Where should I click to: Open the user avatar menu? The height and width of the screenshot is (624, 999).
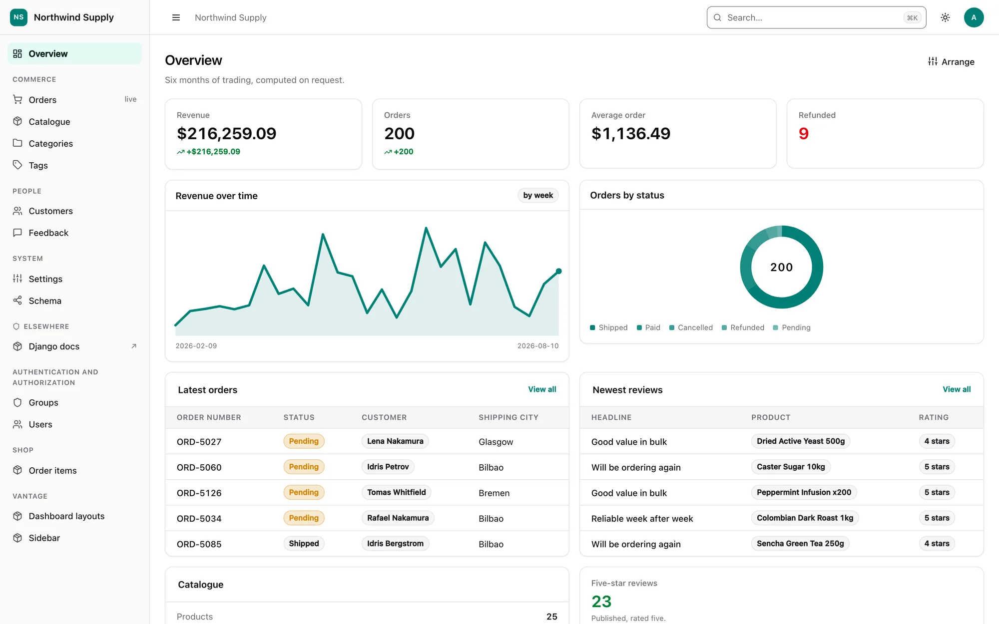tap(974, 17)
